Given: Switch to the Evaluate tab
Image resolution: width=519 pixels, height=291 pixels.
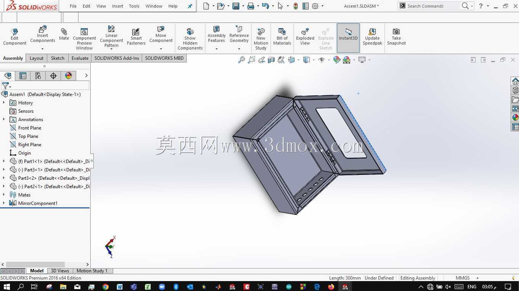Looking at the screenshot, I should click(x=80, y=58).
